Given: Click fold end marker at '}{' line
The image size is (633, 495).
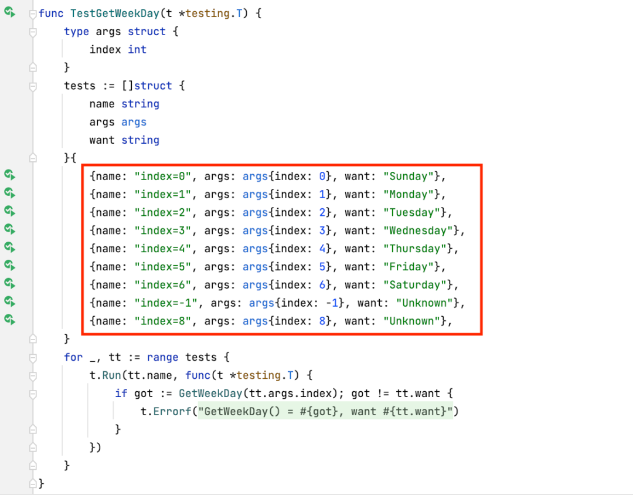Looking at the screenshot, I should pos(33,158).
